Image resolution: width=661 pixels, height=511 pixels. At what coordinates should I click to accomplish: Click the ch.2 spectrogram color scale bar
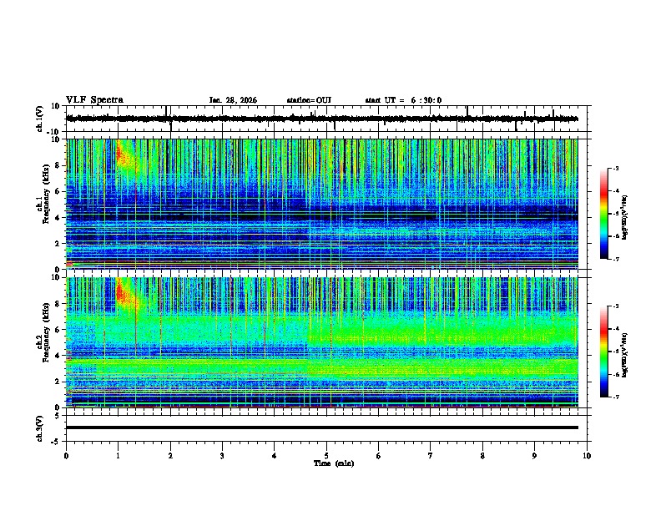604,352
